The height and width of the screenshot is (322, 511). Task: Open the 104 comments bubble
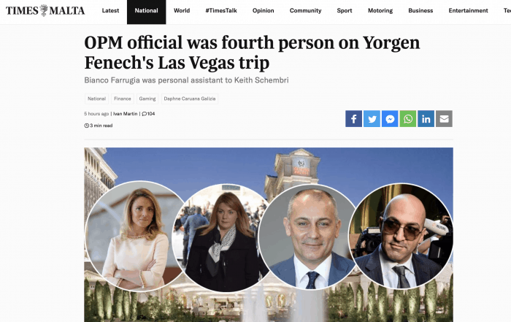coord(148,114)
